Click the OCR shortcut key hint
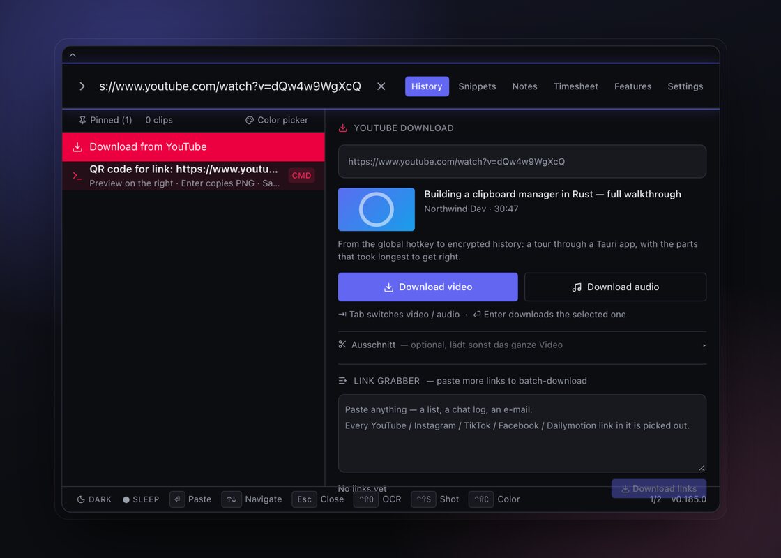This screenshot has height=558, width=781. coord(377,499)
